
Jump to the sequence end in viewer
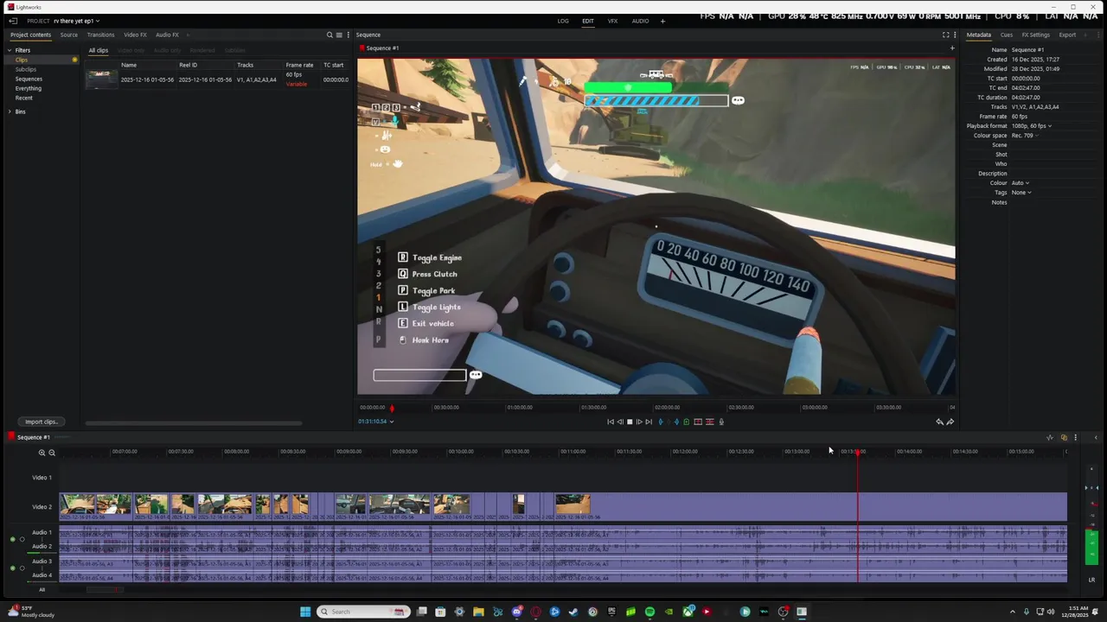pyautogui.click(x=649, y=422)
